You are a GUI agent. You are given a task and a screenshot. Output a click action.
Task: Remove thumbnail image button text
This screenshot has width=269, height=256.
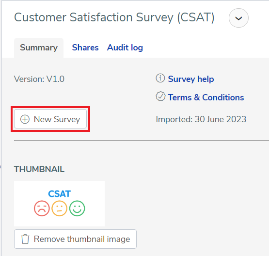pos(82,239)
